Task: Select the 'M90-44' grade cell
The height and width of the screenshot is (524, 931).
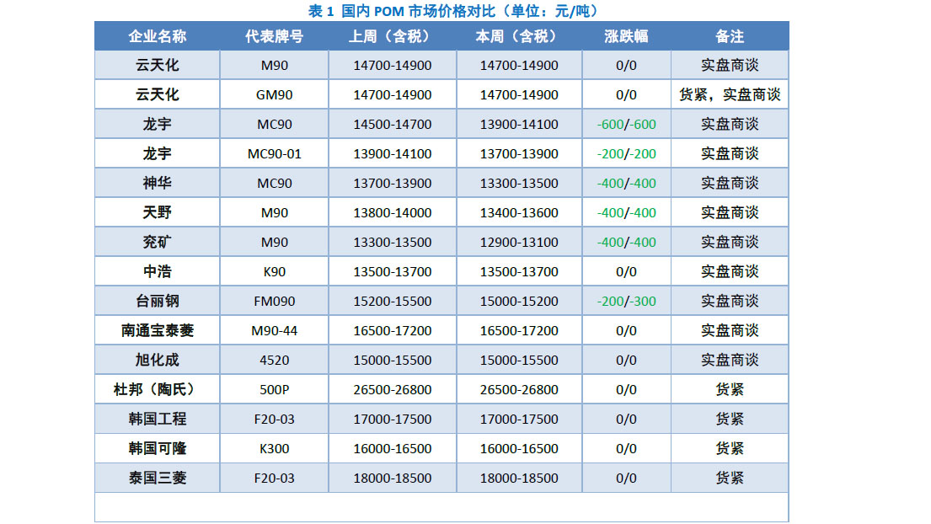Action: (275, 330)
